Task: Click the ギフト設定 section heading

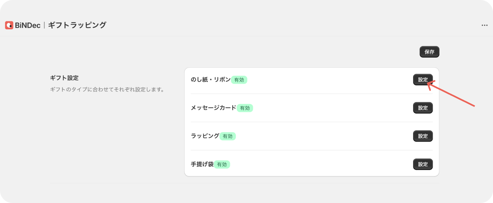Action: click(64, 78)
